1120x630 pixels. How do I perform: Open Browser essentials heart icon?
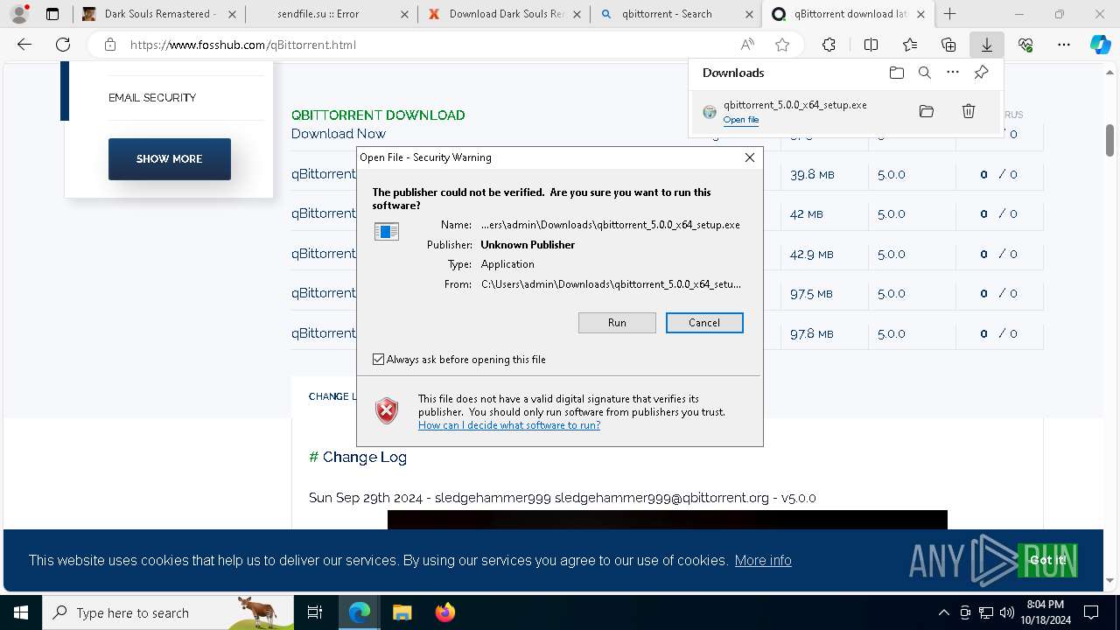pos(1025,45)
